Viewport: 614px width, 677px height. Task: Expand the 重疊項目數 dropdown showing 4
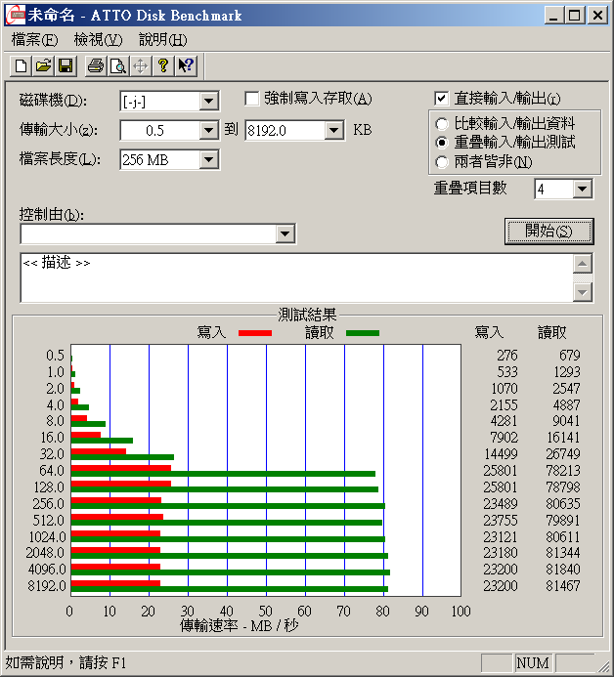point(583,189)
